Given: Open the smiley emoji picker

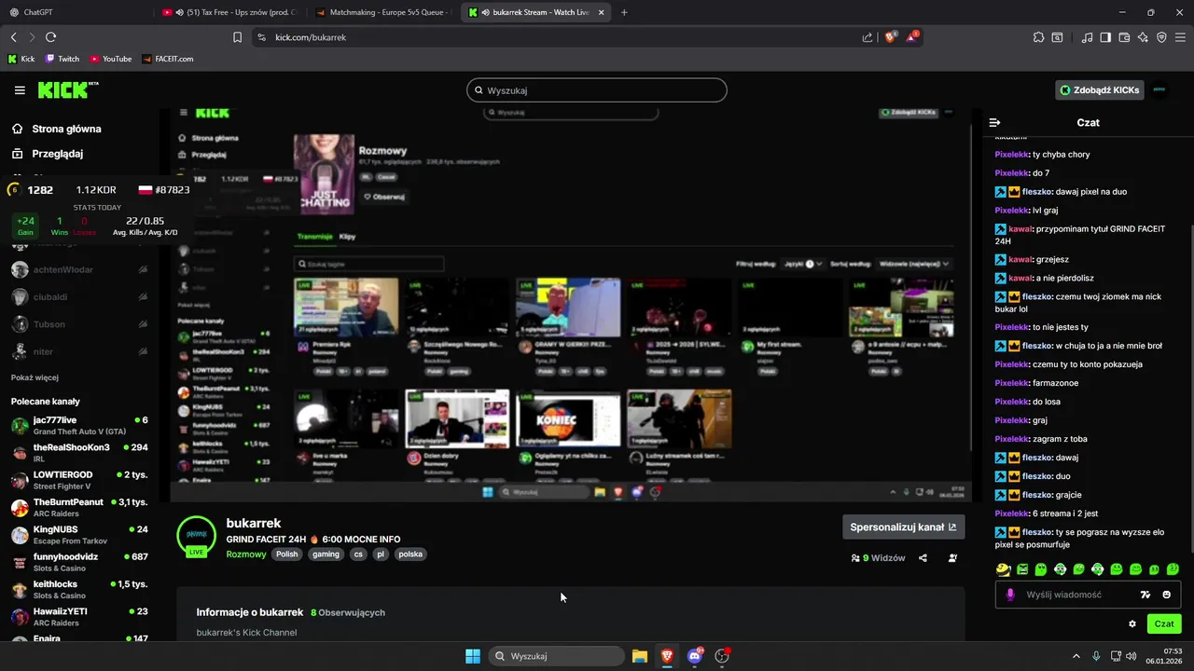Looking at the screenshot, I should 1166,595.
